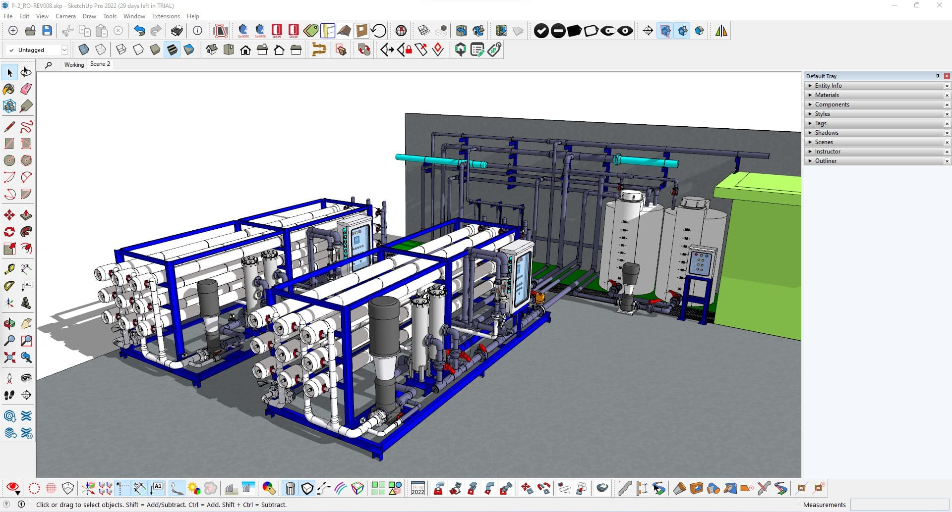Select the Pan hand tool
Viewport: 952px width, 512px height.
[26, 324]
